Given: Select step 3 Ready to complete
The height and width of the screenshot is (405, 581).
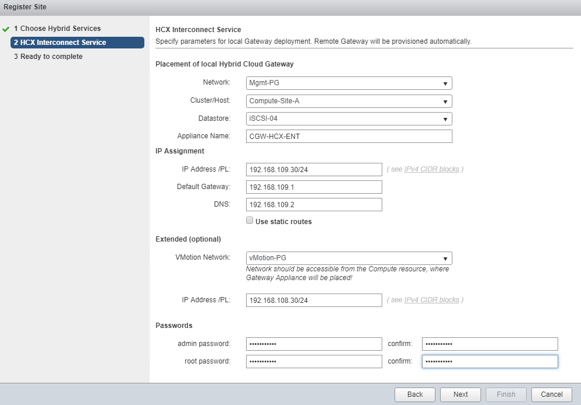Looking at the screenshot, I should [51, 57].
